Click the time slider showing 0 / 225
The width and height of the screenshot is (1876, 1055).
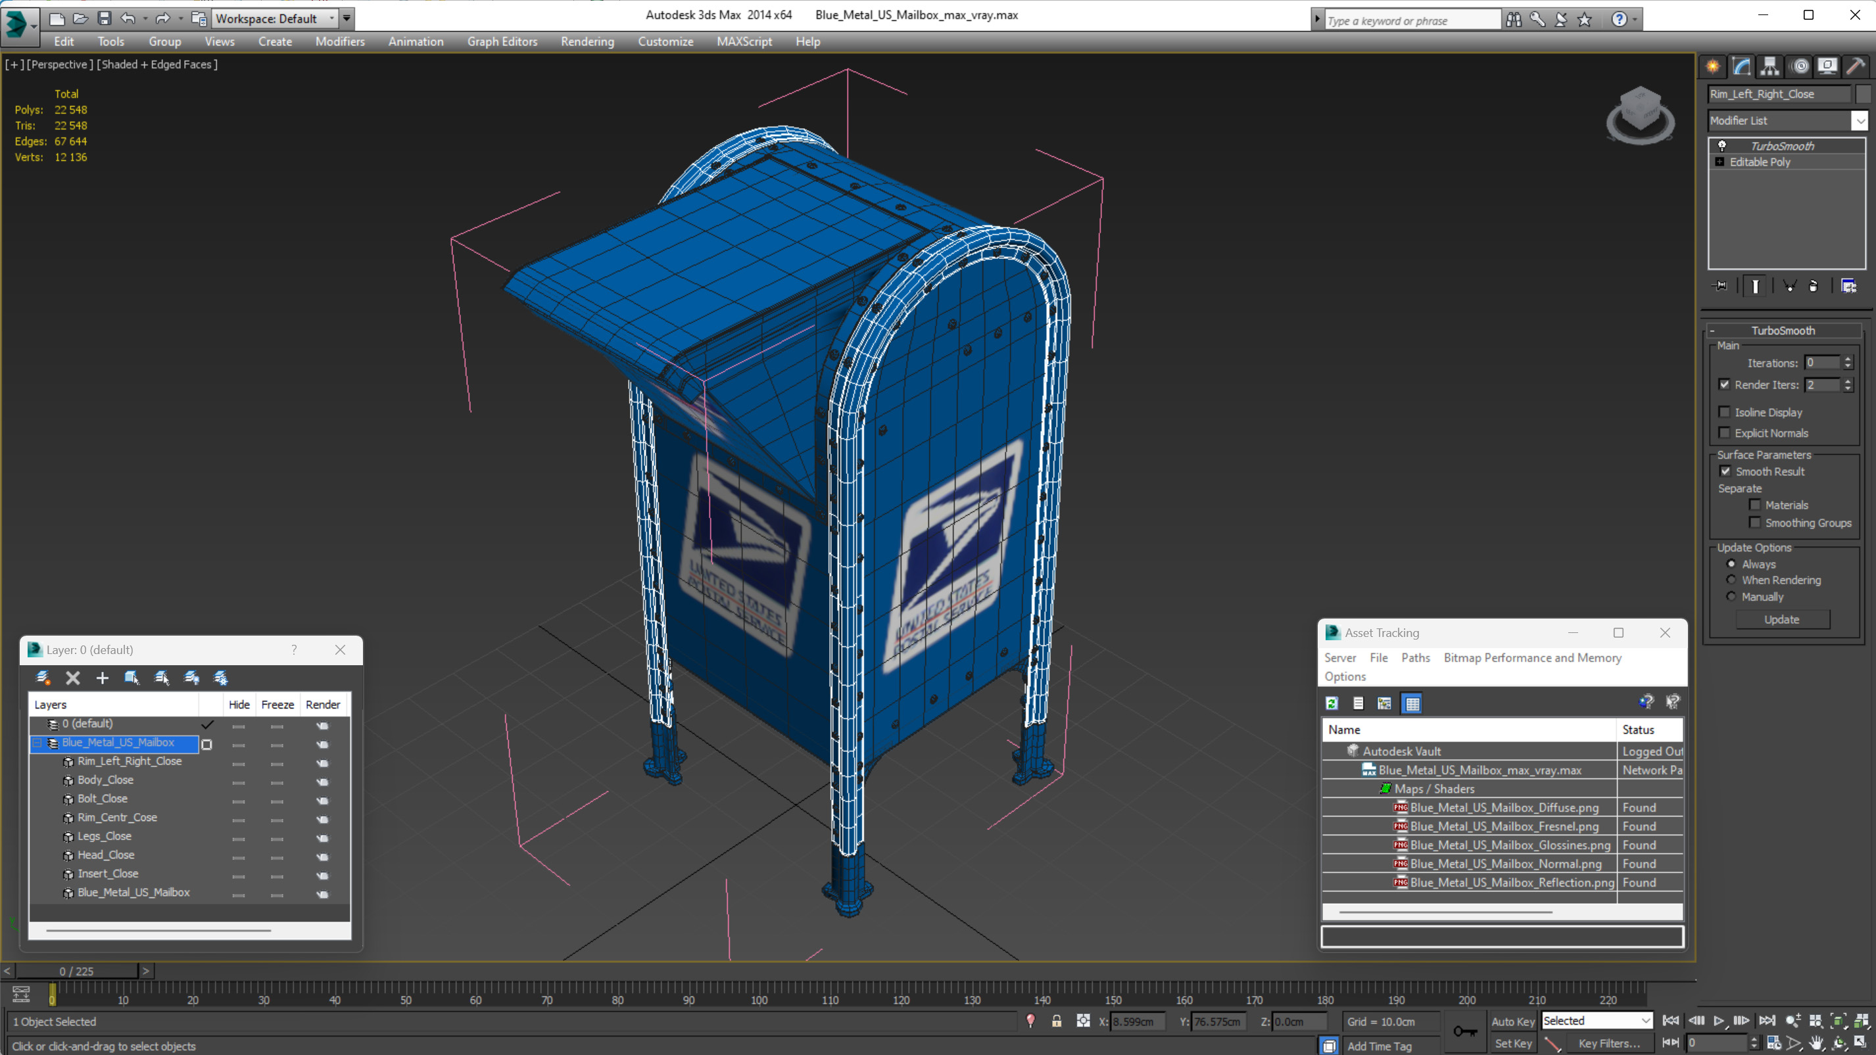point(76,971)
